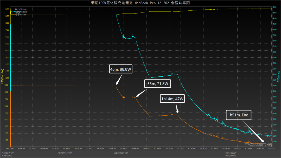
Task: Select the max:20.1012V voltage readout
Action: pyautogui.click(x=8, y=153)
